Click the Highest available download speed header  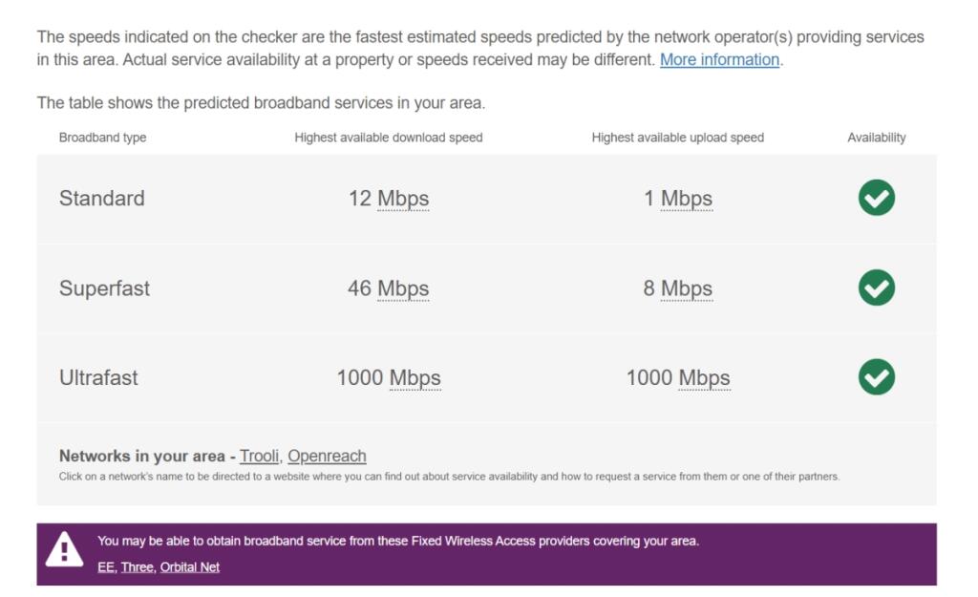click(x=389, y=138)
